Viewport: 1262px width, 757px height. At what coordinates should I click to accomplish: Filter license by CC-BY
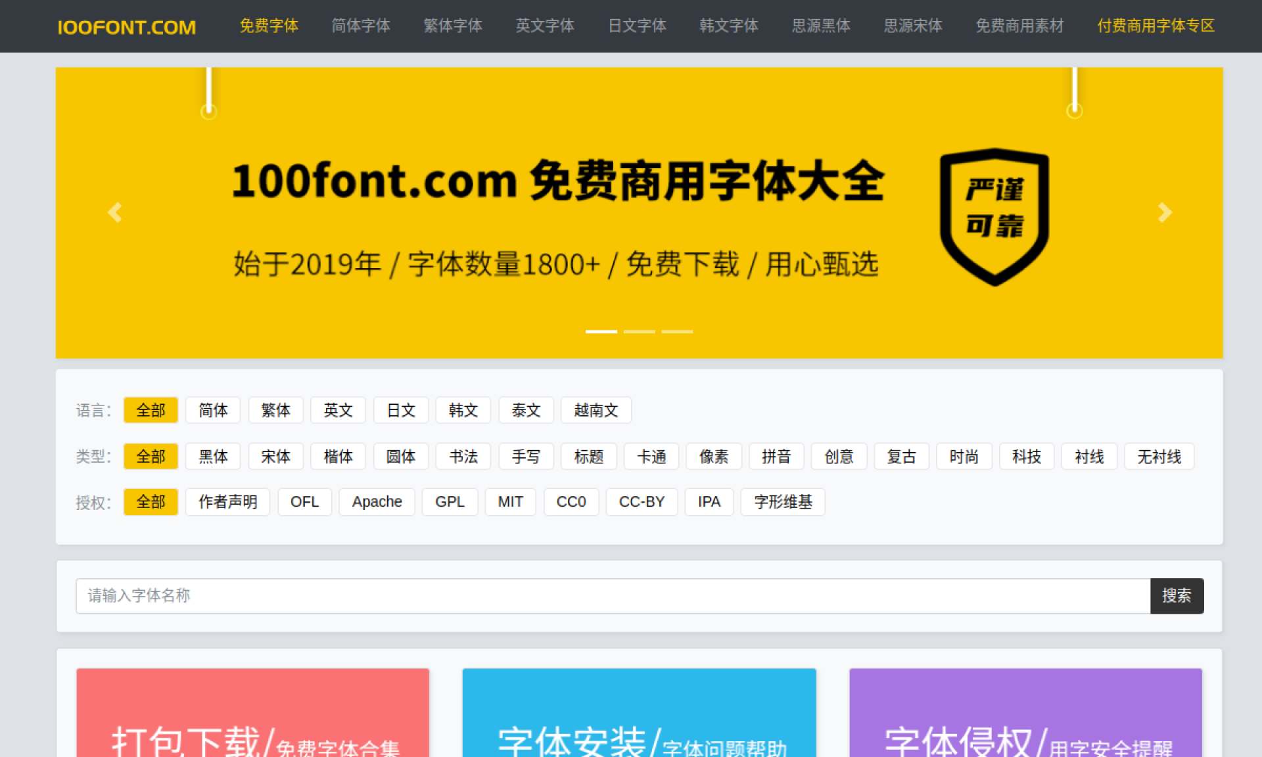(642, 502)
